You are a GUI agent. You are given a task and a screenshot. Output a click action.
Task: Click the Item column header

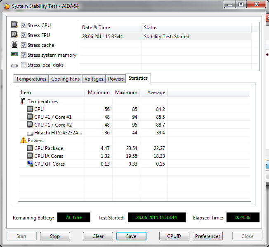[51, 92]
